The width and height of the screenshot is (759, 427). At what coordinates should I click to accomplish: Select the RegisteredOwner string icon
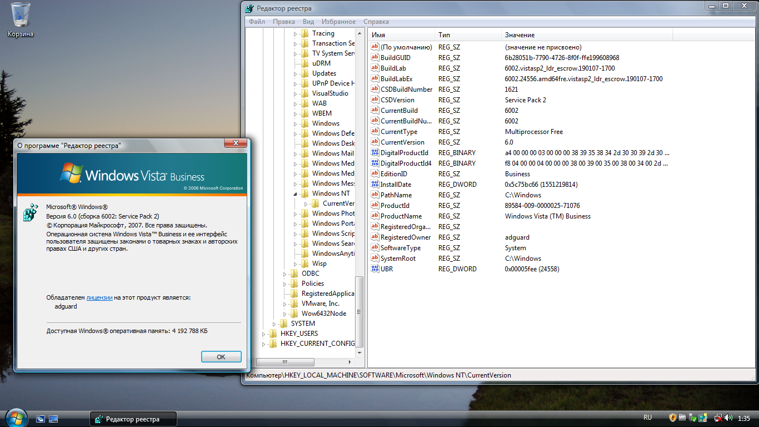click(x=375, y=237)
